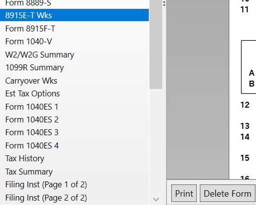Open Form 8915F-T in list
Image resolution: width=256 pixels, height=205 pixels.
point(74,29)
